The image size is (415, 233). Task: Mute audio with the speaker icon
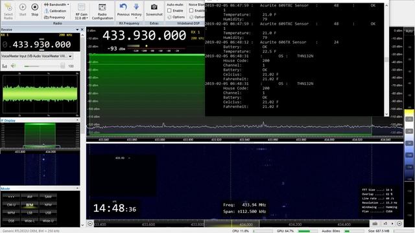[x=13, y=66]
